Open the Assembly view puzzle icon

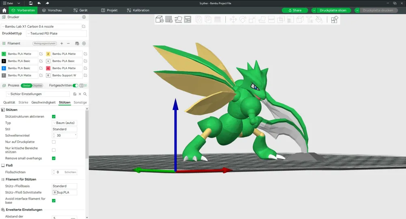click(335, 19)
